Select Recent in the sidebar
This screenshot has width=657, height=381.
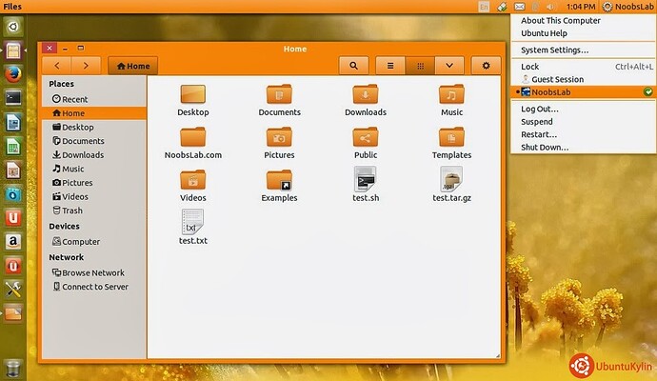coord(74,99)
